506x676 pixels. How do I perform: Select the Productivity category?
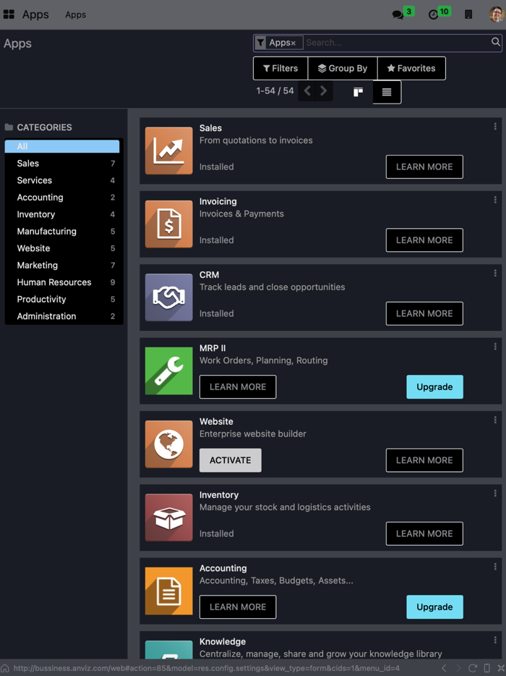pyautogui.click(x=62, y=299)
